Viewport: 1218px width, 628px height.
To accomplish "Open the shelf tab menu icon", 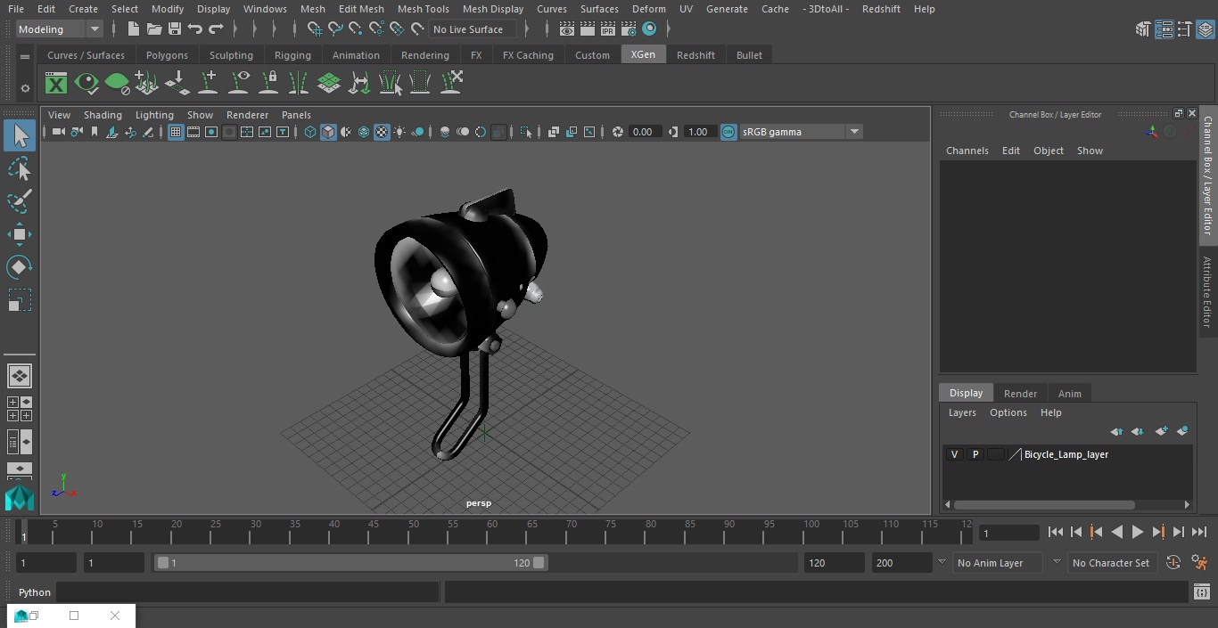I will (25, 56).
